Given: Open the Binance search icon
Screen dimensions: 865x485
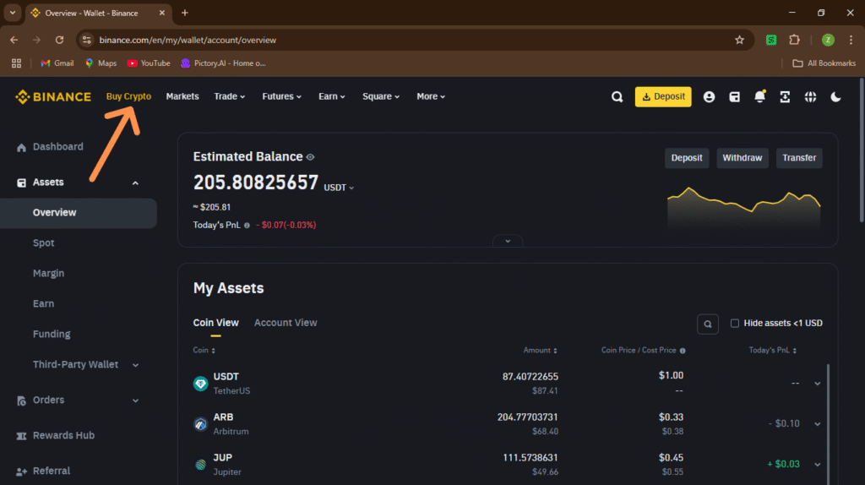Looking at the screenshot, I should click(617, 97).
